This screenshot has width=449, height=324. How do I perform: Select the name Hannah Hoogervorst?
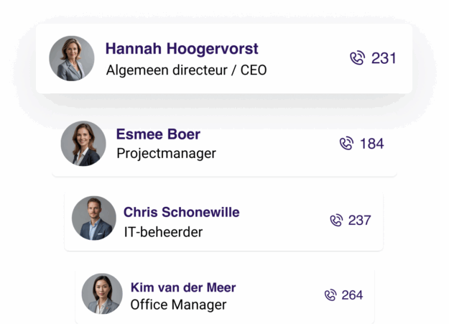182,48
